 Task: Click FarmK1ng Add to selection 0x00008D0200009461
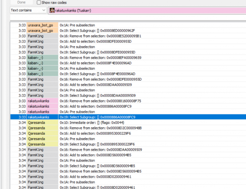[x=128, y=177]
